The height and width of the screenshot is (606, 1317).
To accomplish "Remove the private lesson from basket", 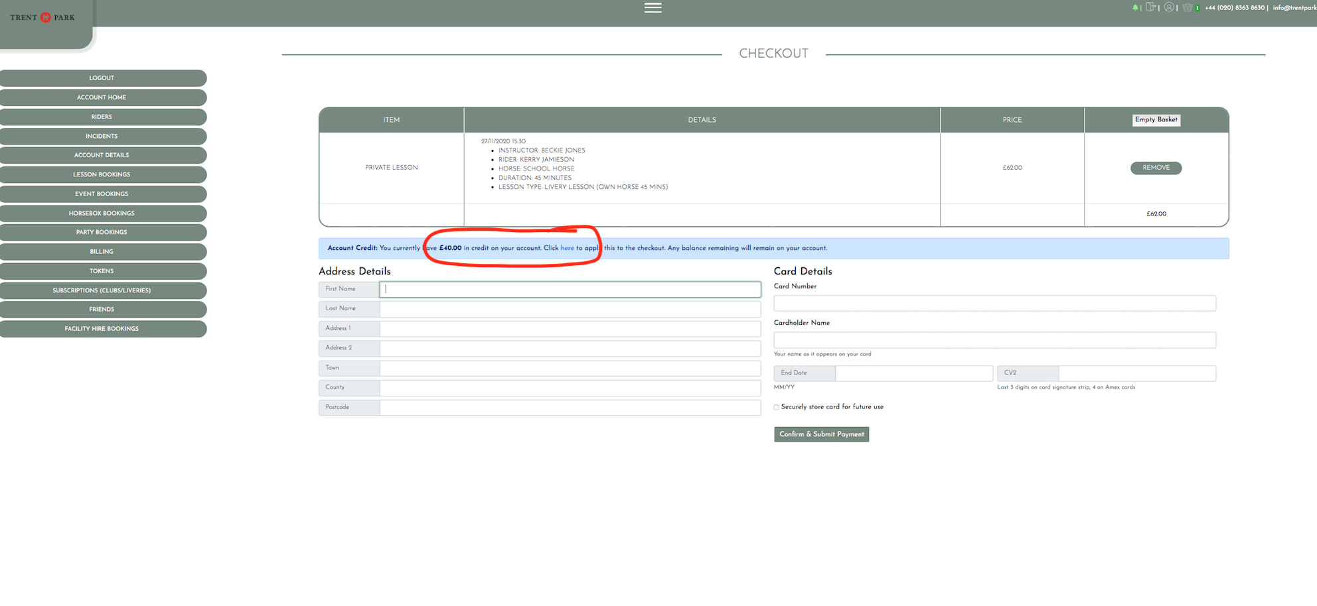I will click(1156, 168).
